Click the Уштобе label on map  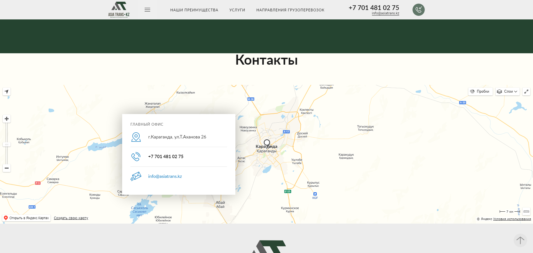pos(297,161)
